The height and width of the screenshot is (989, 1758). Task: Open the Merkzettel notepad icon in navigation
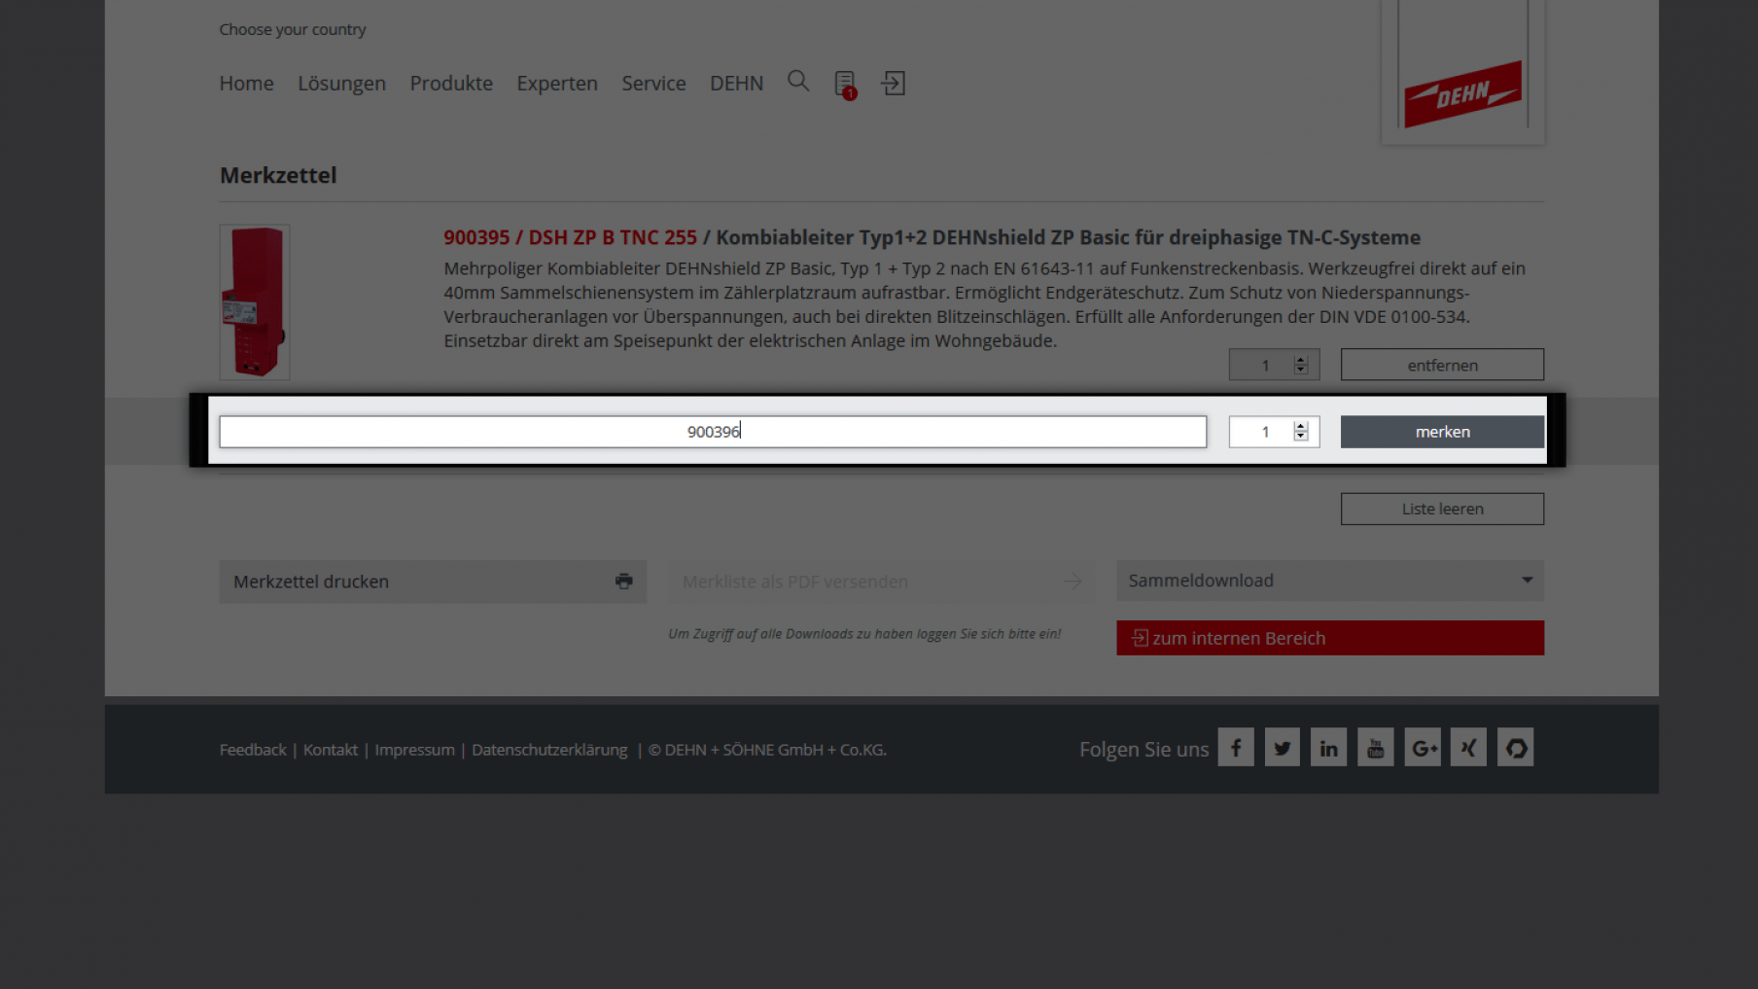845,84
